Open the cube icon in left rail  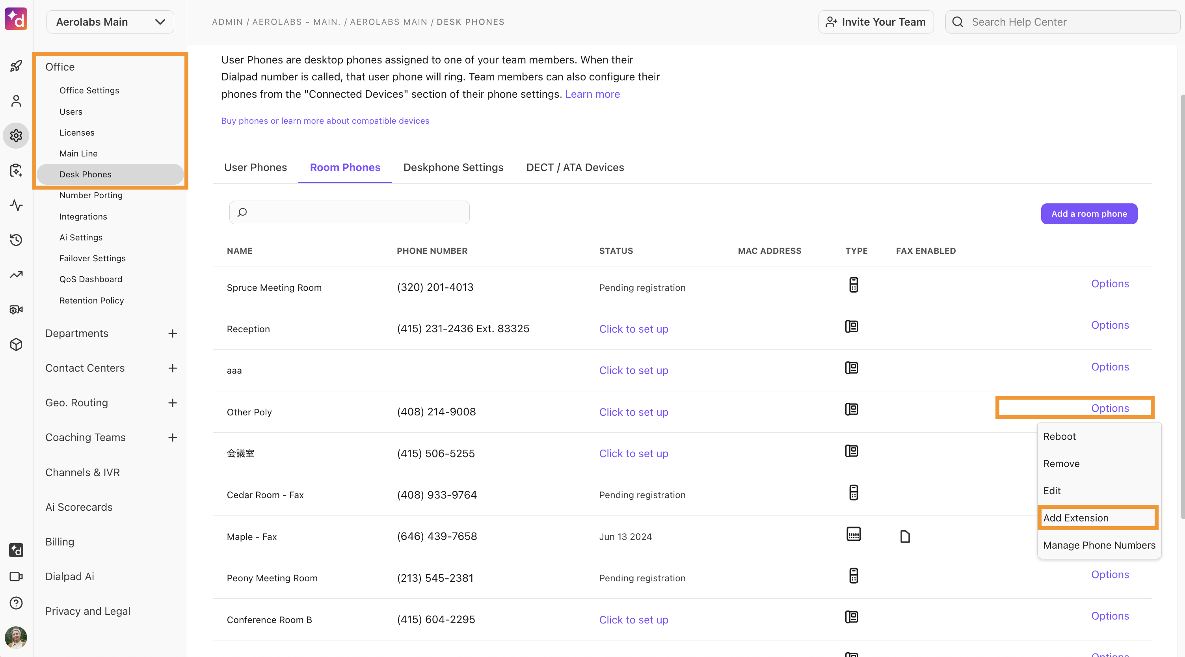click(16, 344)
